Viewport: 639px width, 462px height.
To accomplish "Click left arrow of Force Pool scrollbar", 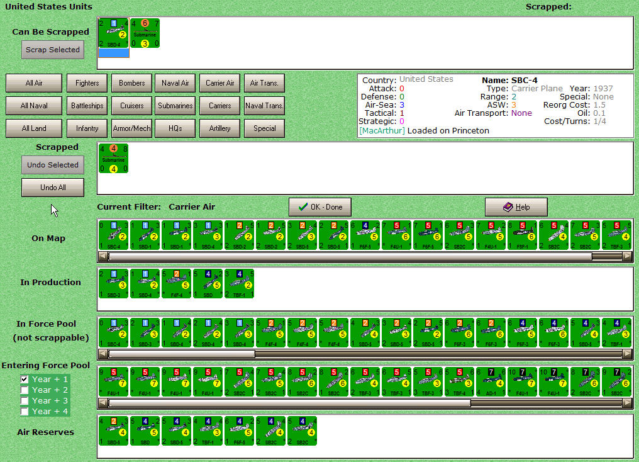I will [x=103, y=354].
